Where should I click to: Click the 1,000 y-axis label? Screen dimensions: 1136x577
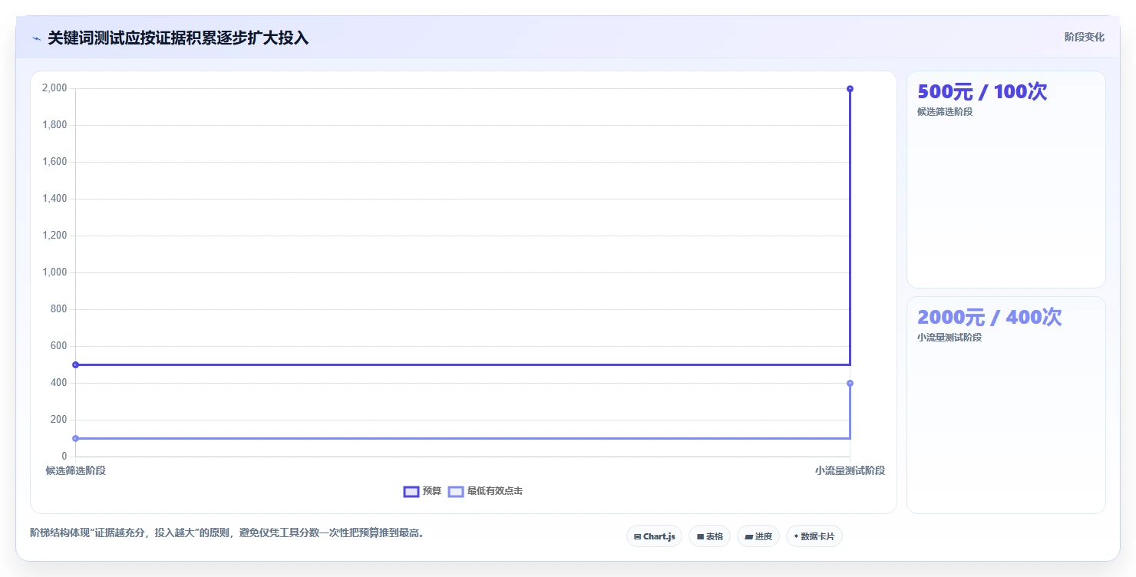(x=55, y=272)
